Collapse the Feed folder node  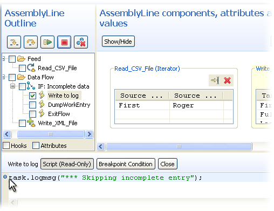pos(4,58)
